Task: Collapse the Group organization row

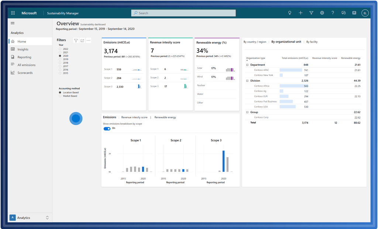Action: [247, 112]
